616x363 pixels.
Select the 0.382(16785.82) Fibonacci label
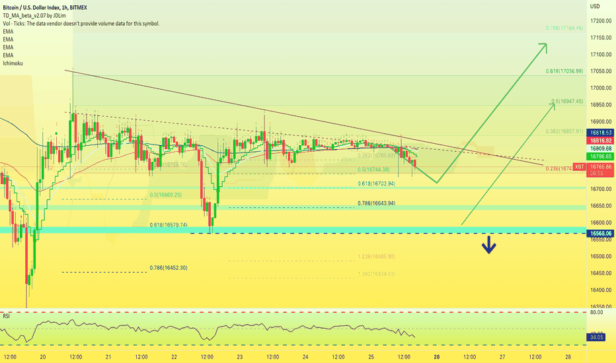point(376,155)
